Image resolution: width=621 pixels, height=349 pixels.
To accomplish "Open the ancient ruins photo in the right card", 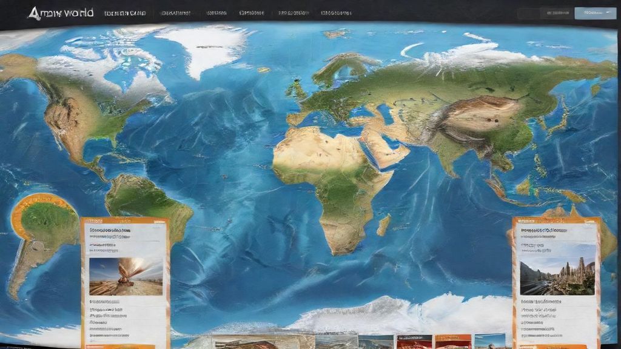I will tap(557, 269).
